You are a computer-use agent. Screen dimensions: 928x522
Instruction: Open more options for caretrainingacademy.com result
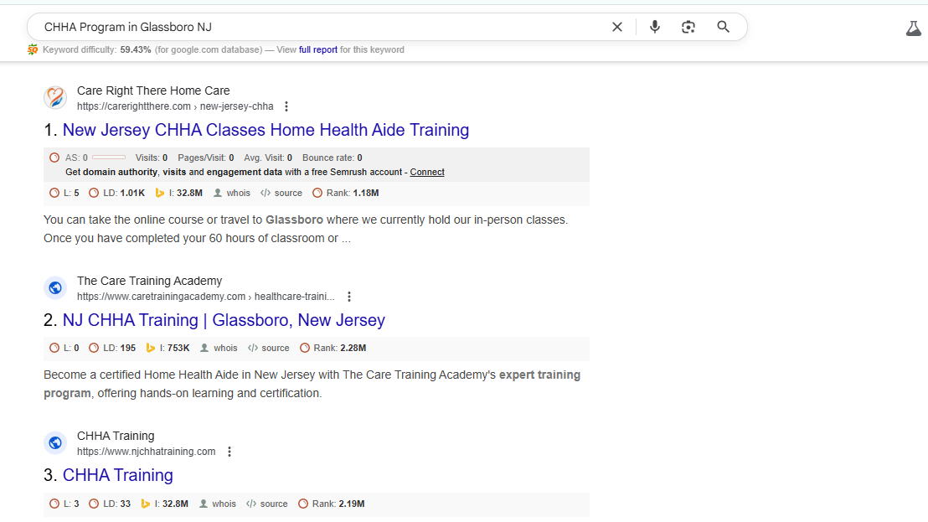(x=349, y=297)
